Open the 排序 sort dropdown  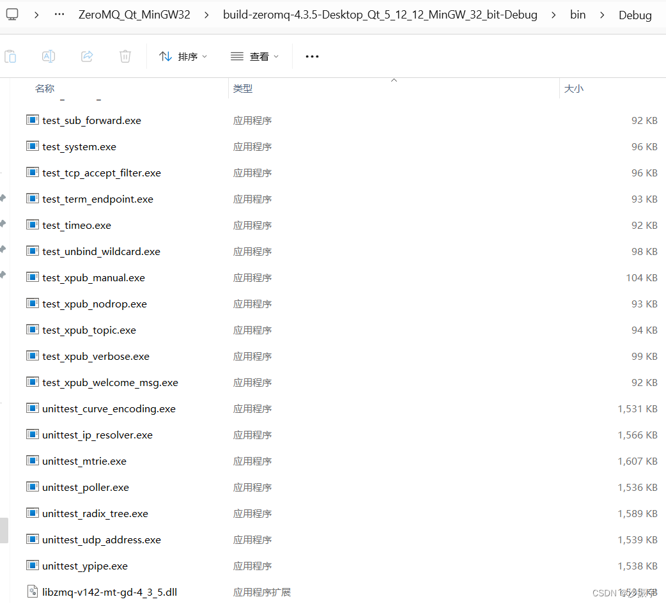[x=183, y=56]
